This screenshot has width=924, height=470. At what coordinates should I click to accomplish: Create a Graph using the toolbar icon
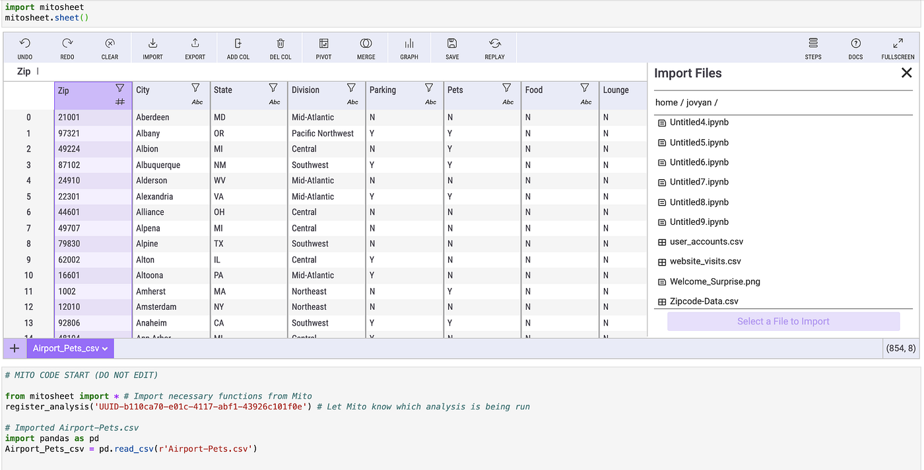pyautogui.click(x=409, y=47)
